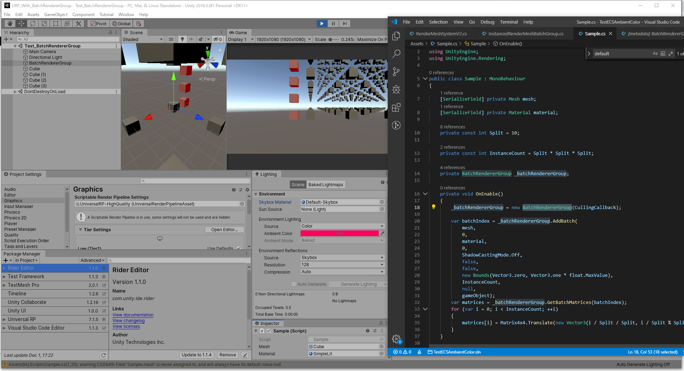This screenshot has height=371, width=684.
Task: Click the lightbulb quick-fix icon on line 18
Action: tap(433, 207)
